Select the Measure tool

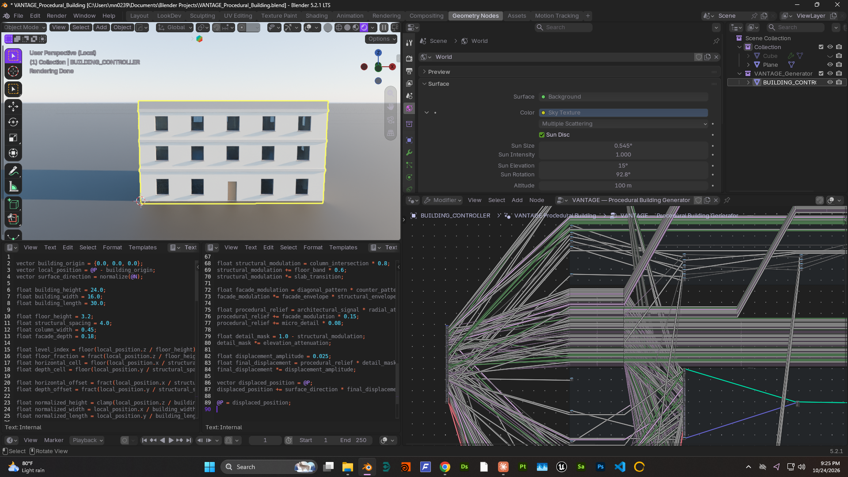coord(13,187)
